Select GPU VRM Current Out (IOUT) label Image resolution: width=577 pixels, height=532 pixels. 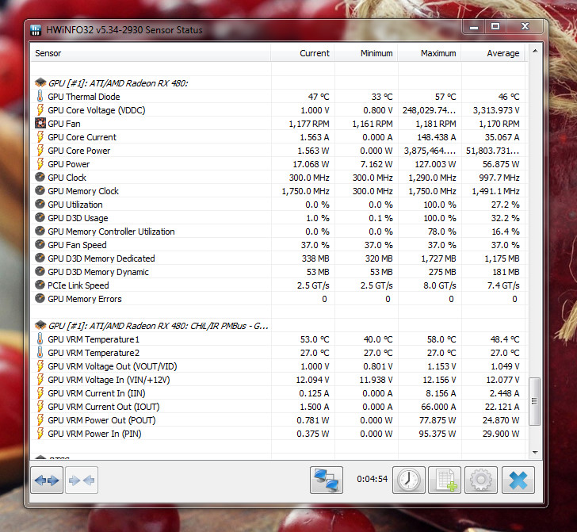103,407
